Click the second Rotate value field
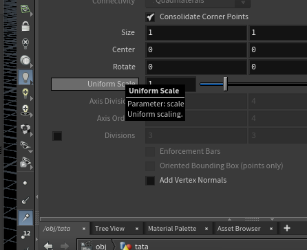The image size is (307, 250). (x=278, y=67)
